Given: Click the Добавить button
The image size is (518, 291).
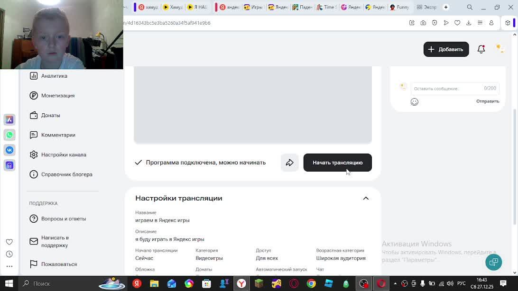Looking at the screenshot, I should tap(446, 49).
